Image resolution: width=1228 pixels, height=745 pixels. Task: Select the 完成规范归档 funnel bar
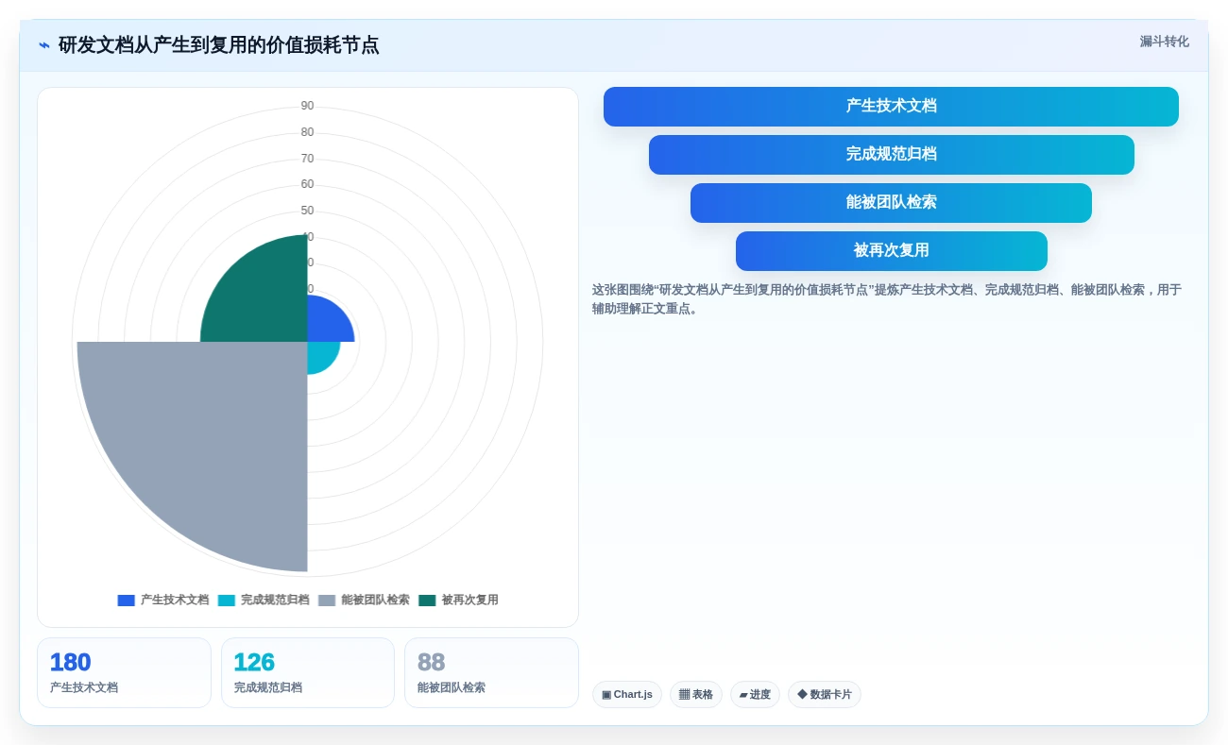pos(891,155)
